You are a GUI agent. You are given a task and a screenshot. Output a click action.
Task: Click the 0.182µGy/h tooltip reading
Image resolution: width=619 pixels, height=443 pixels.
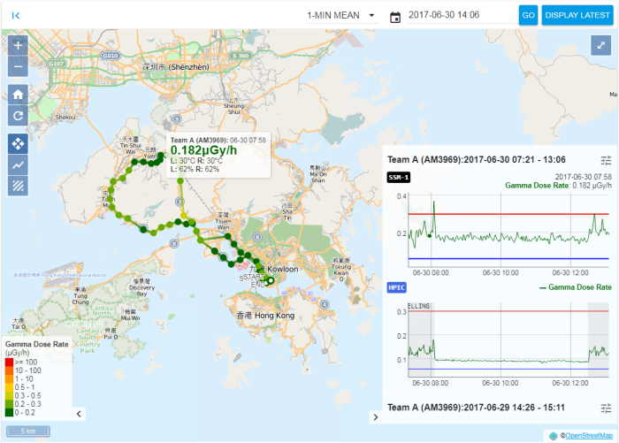coord(203,150)
